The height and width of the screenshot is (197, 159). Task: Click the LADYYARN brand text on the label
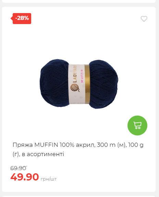[75, 74]
